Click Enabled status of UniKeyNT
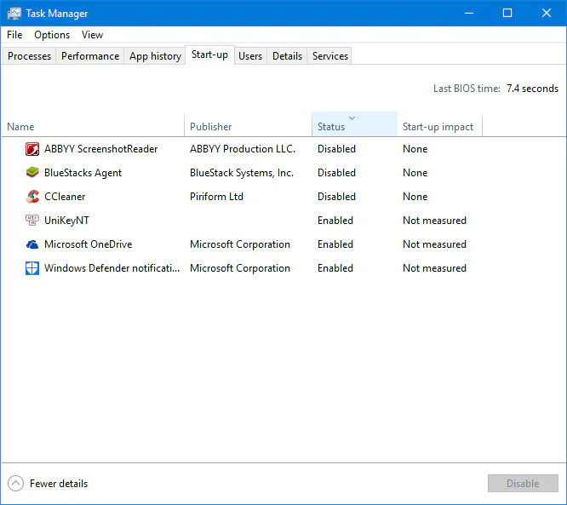 click(x=335, y=221)
